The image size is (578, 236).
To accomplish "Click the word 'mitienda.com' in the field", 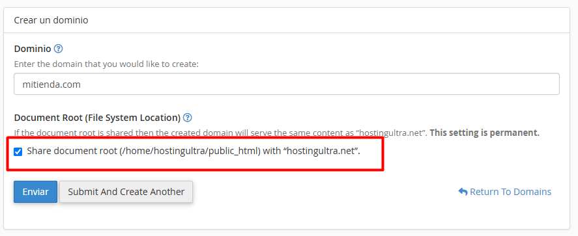I will click(x=51, y=85).
